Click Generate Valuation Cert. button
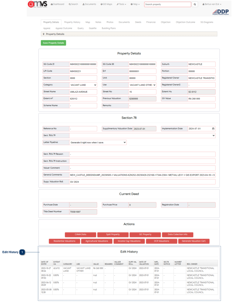Image resolution: width=232 pixels, height=303 pixels. point(194,241)
